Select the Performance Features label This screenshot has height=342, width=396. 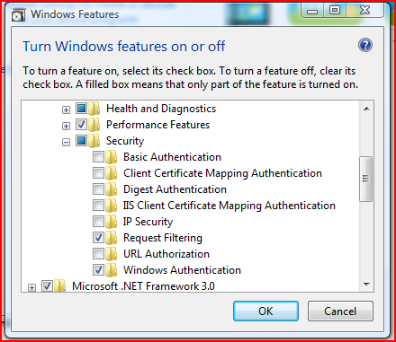coord(157,125)
